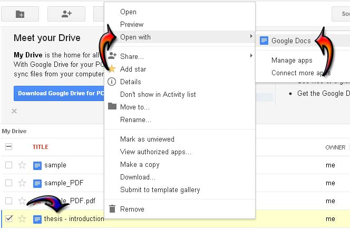Star the thesis - introduction document

tap(22, 218)
